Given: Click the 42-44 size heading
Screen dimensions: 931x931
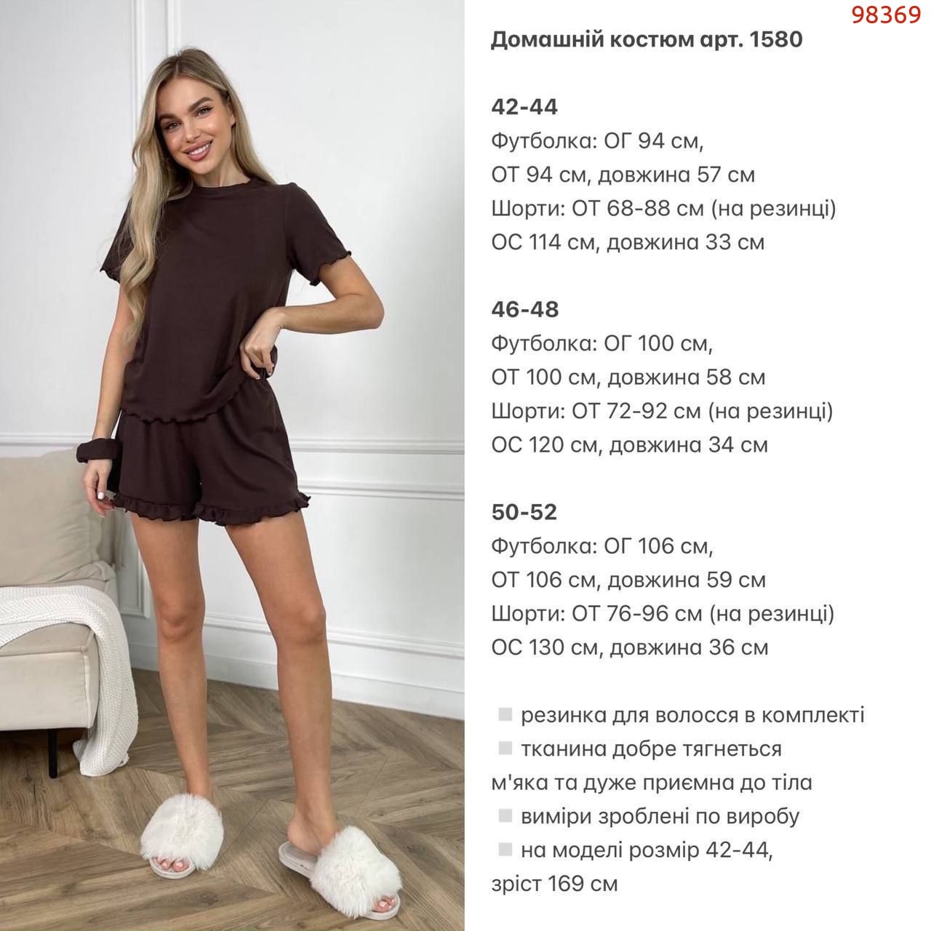Looking at the screenshot, I should coord(524,107).
